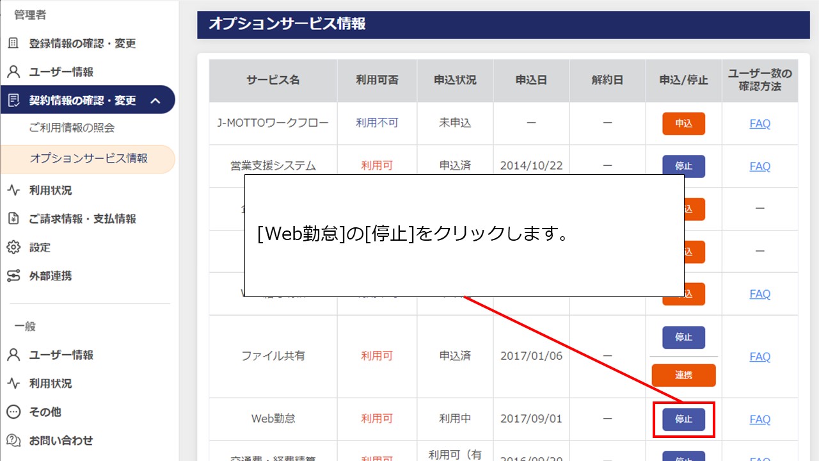Collapse the 契約情報の確認・変更 menu chevron
The width and height of the screenshot is (819, 461).
tap(155, 101)
